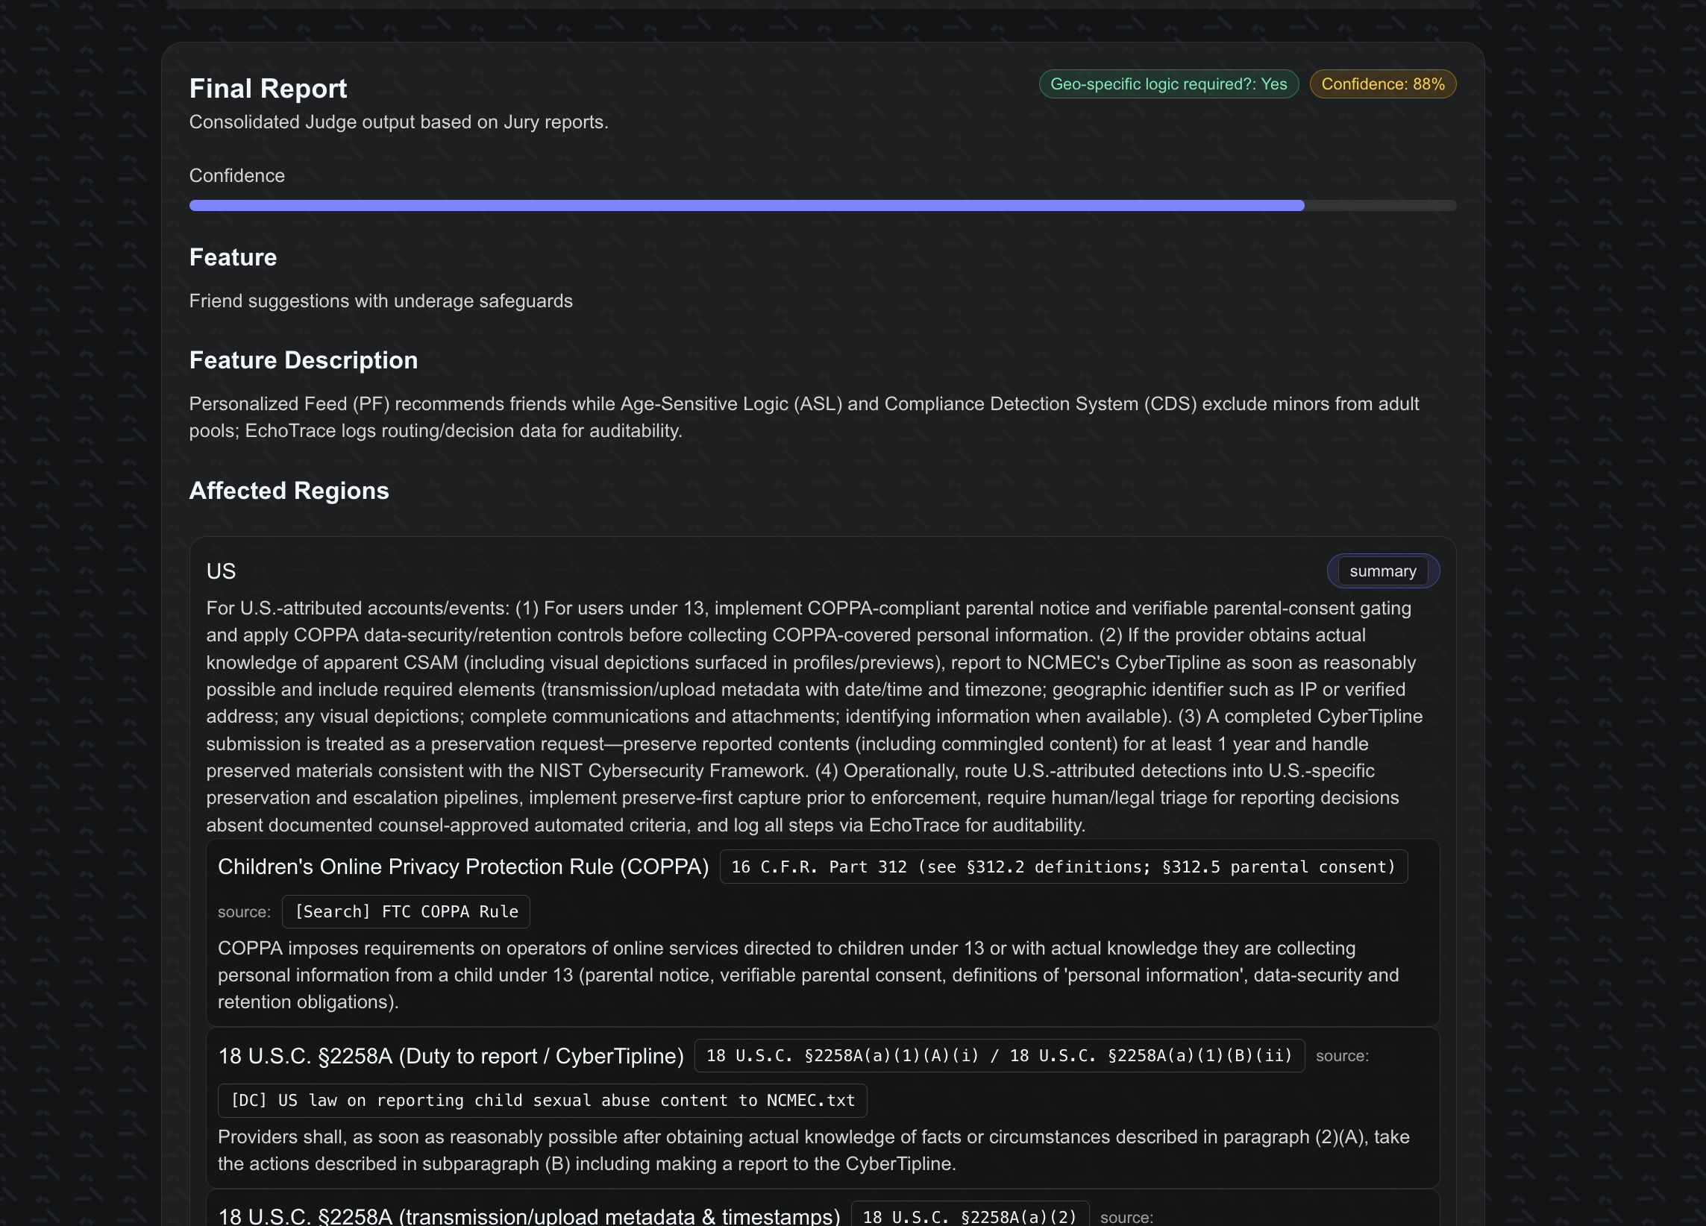1706x1226 pixels.
Task: Click the summary button in US region
Action: [1382, 571]
